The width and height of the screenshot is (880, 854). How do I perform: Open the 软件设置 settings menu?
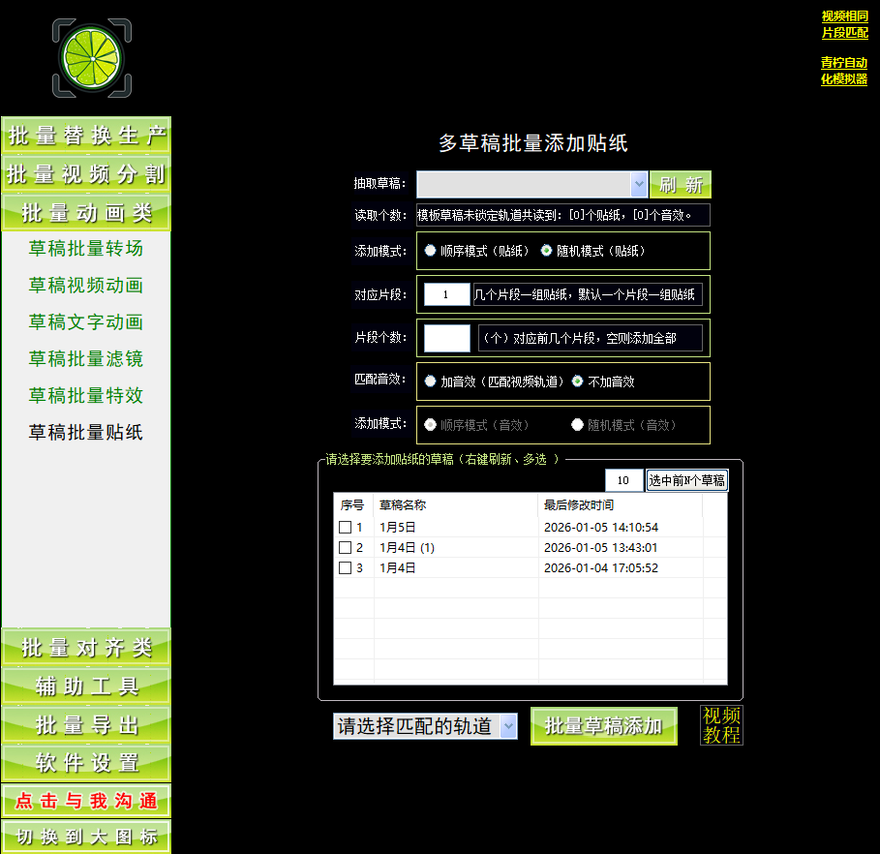pyautogui.click(x=85, y=764)
